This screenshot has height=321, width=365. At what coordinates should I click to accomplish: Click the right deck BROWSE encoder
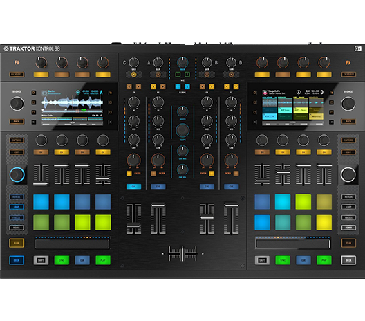(x=348, y=104)
